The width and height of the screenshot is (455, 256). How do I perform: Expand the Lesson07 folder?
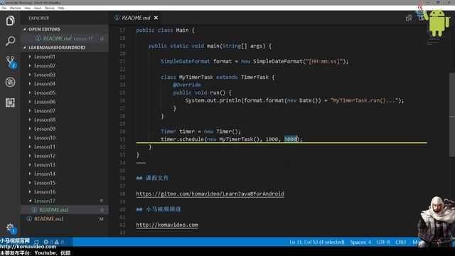(x=65, y=111)
